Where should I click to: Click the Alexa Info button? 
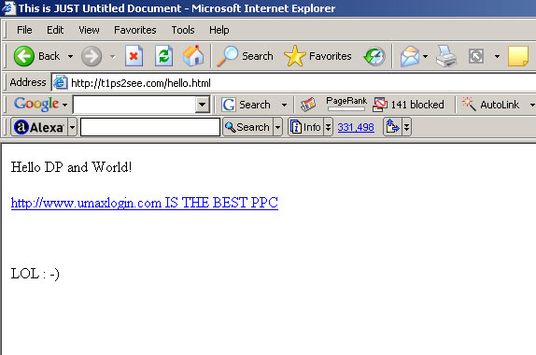click(305, 127)
